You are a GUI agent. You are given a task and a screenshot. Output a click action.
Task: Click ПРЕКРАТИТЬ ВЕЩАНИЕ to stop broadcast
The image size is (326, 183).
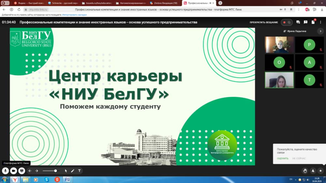click(x=264, y=22)
